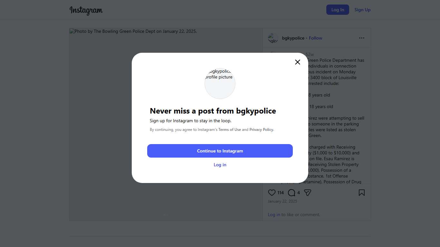Open bgkypolice username link in post header

pos(293,38)
